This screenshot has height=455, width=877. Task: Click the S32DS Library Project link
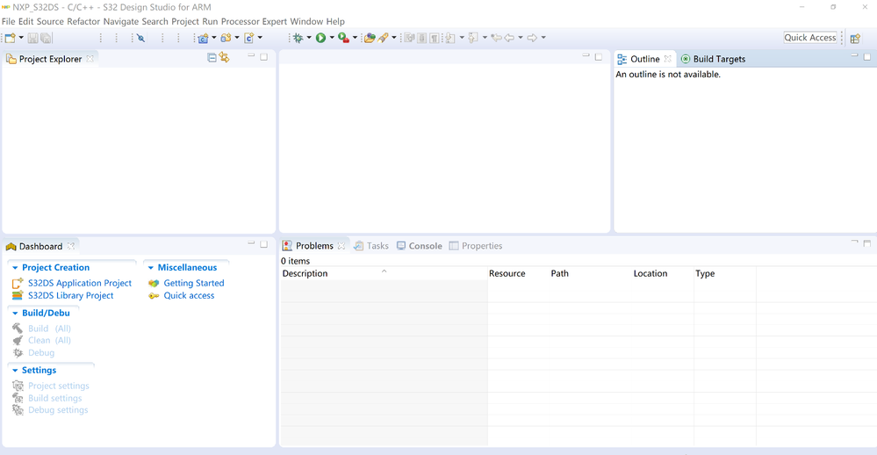[70, 295]
